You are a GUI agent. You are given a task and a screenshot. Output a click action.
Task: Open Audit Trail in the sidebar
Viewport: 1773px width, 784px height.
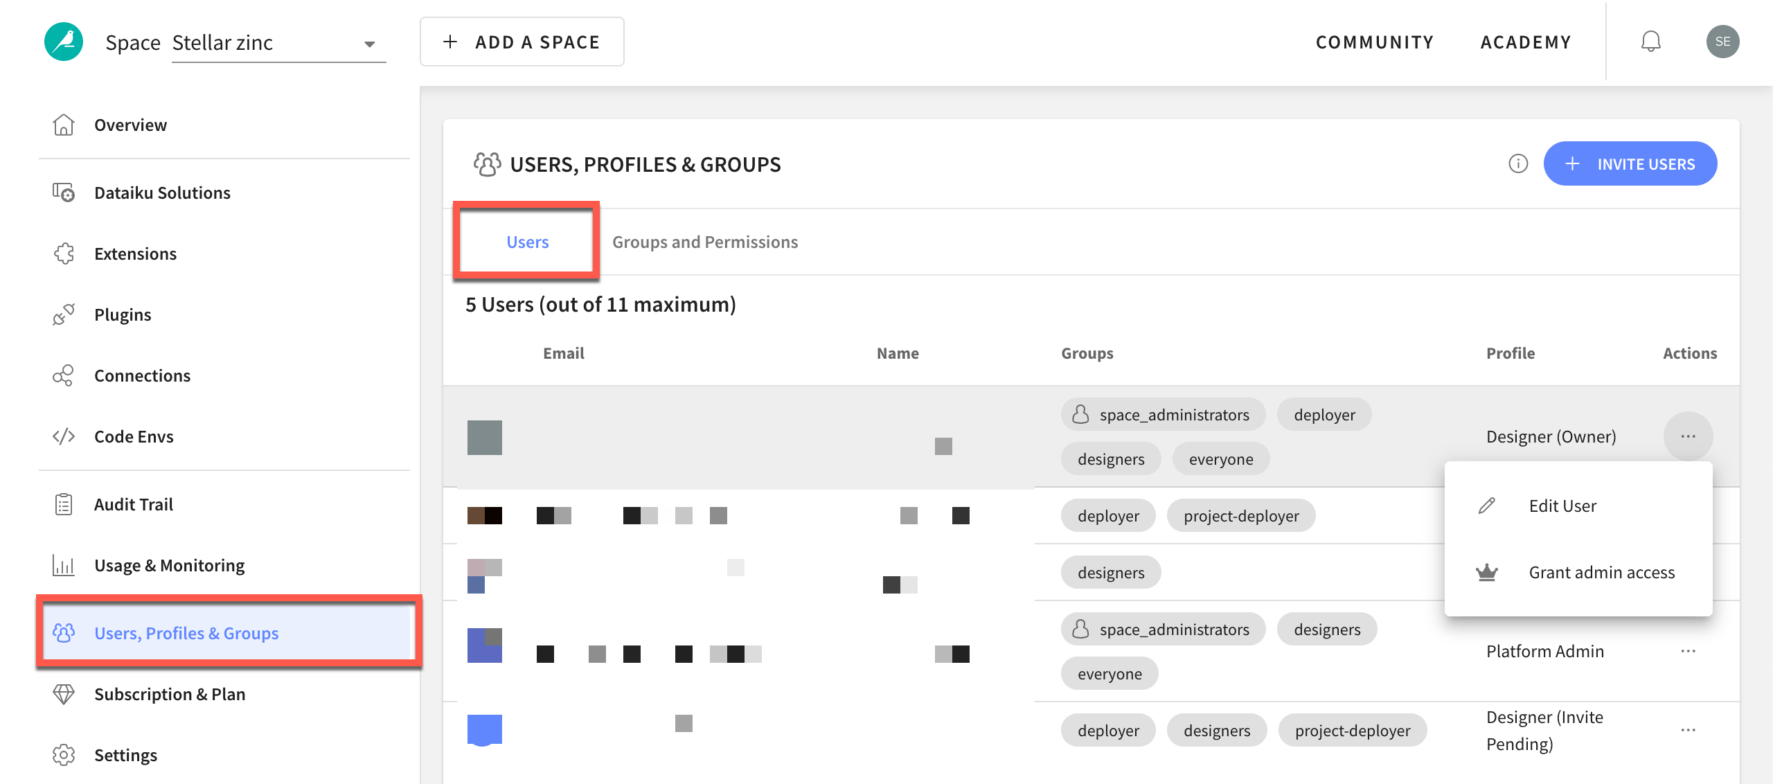[134, 504]
